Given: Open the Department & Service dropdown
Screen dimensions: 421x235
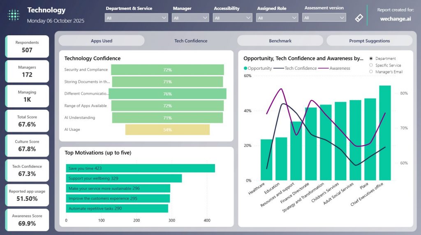Looking at the screenshot, I should coord(136,18).
